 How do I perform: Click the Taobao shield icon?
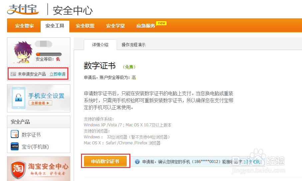pyautogui.click(x=18, y=169)
